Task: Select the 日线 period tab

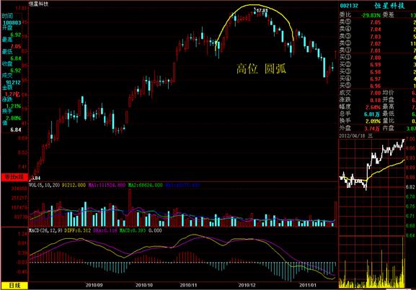Action: (14, 286)
